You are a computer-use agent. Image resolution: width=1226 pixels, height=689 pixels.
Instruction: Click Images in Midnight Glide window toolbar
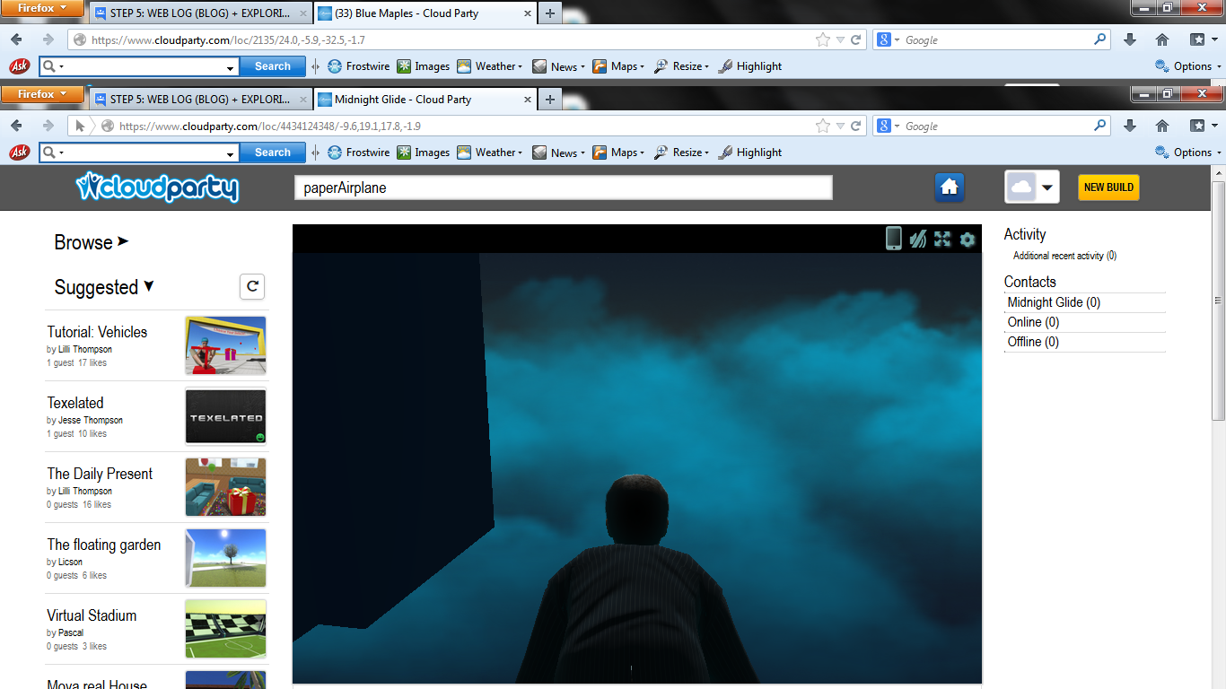[x=423, y=153]
